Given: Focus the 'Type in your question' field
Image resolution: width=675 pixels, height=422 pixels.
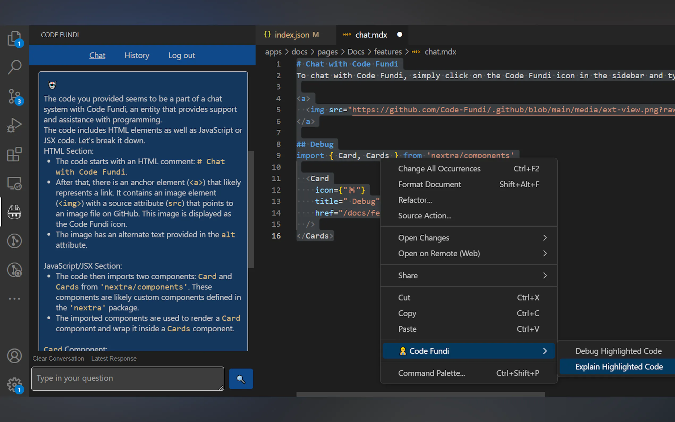Looking at the screenshot, I should click(x=128, y=378).
